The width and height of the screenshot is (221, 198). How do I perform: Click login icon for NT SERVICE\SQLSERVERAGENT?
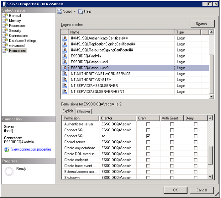click(x=65, y=92)
